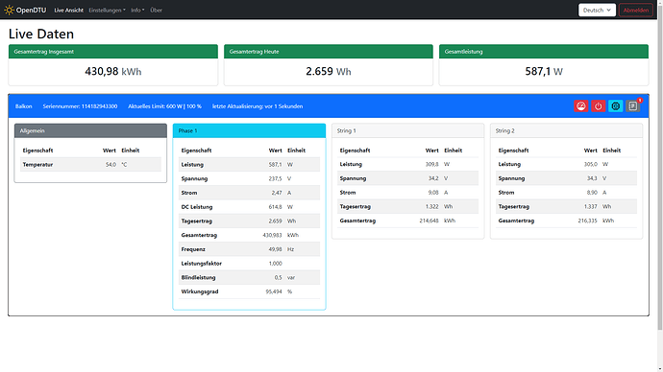Screen dimensions: 663x372
Task: Click the String 1 panel header
Action: [x=407, y=130]
